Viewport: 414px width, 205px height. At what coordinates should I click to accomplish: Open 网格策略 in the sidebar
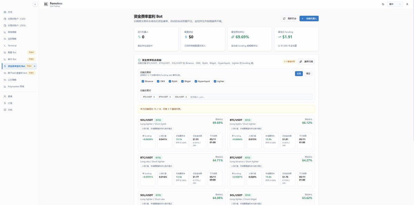[x=19, y=32]
